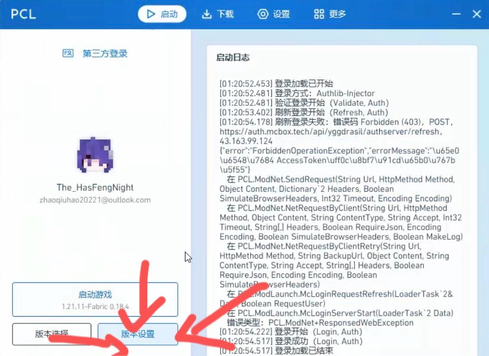
Task: Click log line 登录方式: Authlib-Injector
Action: pyautogui.click(x=297, y=94)
